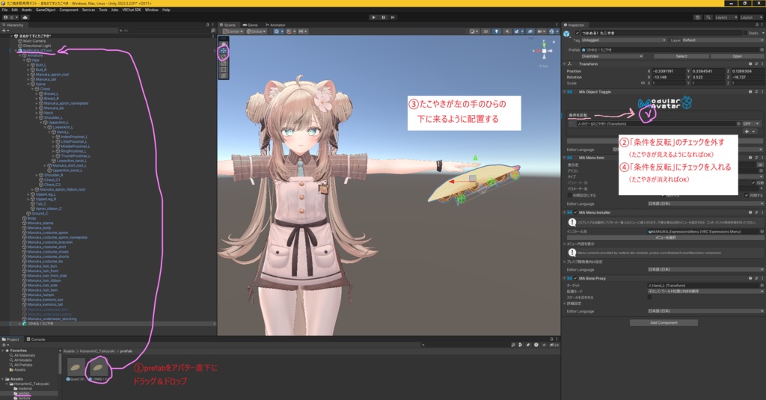Toggle scene audio icon
The height and width of the screenshot is (400, 766).
click(x=506, y=31)
